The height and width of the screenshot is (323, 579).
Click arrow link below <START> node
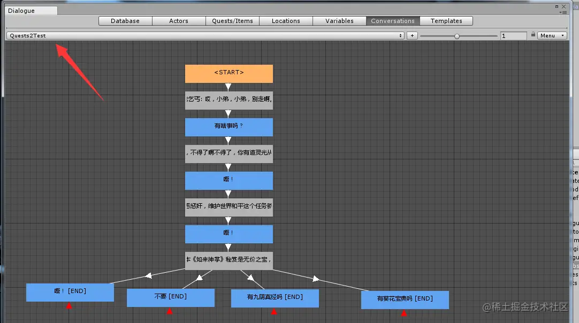[x=228, y=87]
